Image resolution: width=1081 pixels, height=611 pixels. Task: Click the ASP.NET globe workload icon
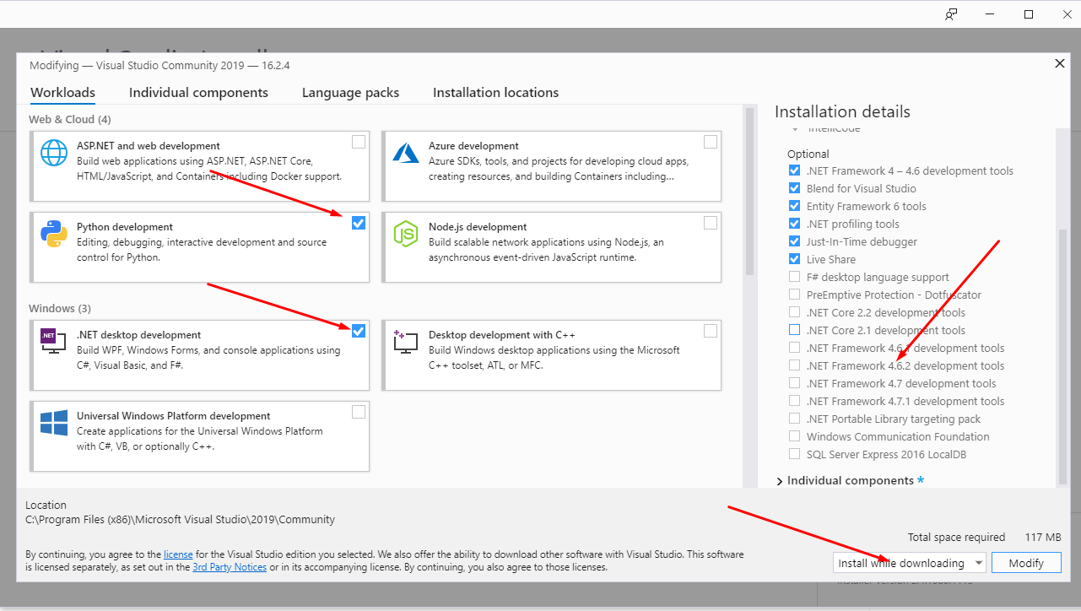coord(54,153)
